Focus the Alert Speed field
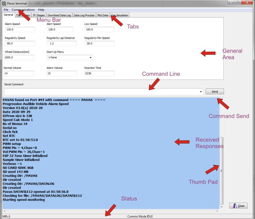 click(x=60, y=30)
